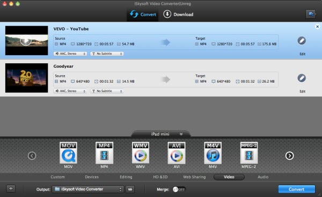Select the MOV QuickTime format icon
The width and height of the screenshot is (322, 197).
(68, 153)
